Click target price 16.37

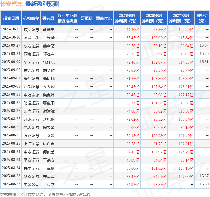pos(204,176)
